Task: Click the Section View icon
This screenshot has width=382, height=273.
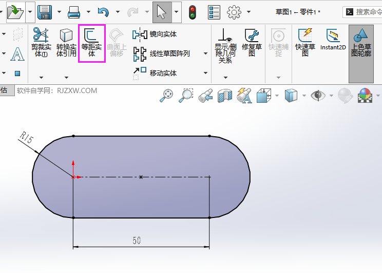Action: click(x=225, y=96)
